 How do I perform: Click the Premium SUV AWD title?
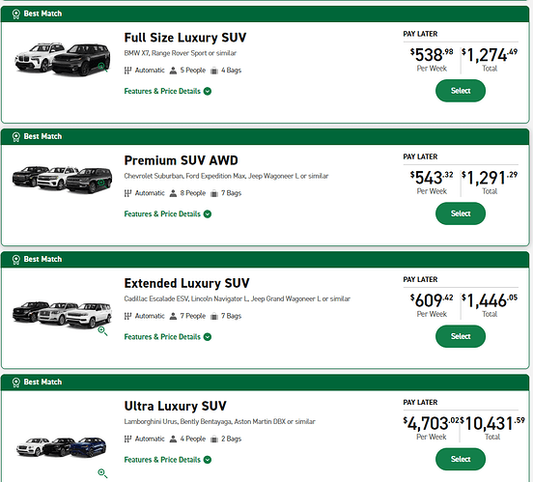coord(181,160)
